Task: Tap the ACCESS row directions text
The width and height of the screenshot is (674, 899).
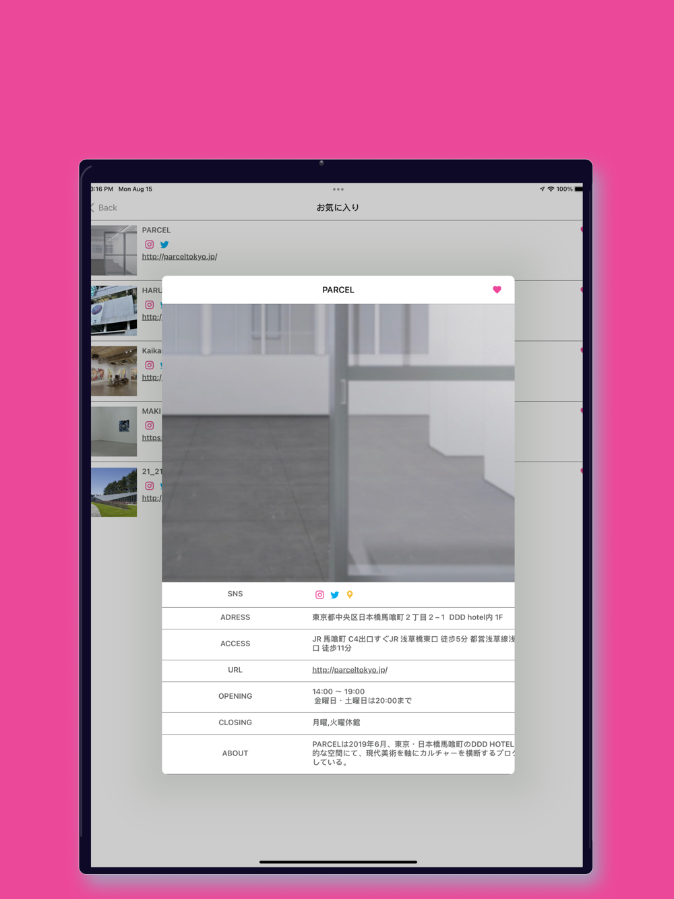Action: point(413,644)
